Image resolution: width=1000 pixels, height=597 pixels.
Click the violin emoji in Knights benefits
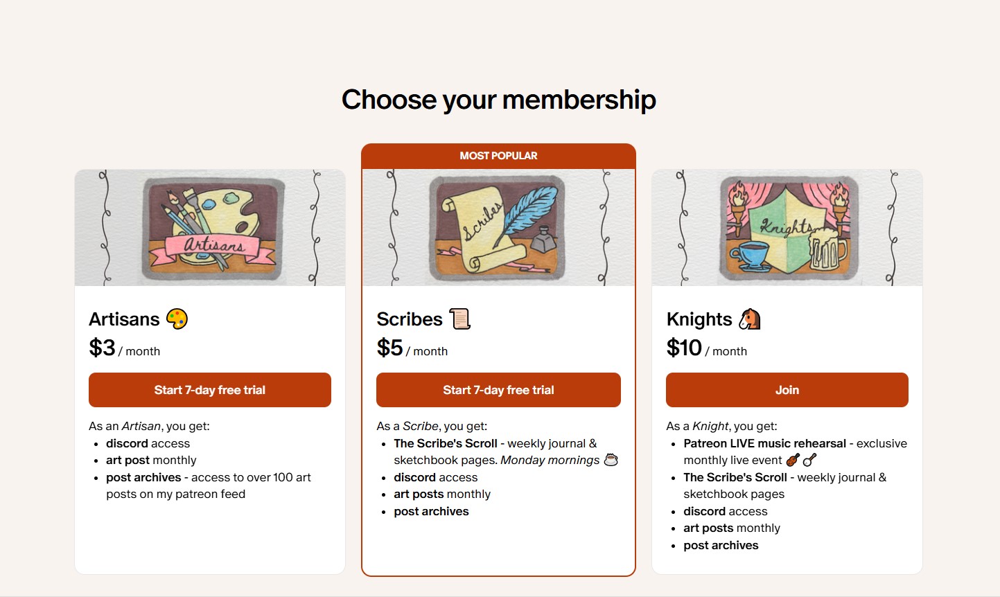(x=793, y=460)
